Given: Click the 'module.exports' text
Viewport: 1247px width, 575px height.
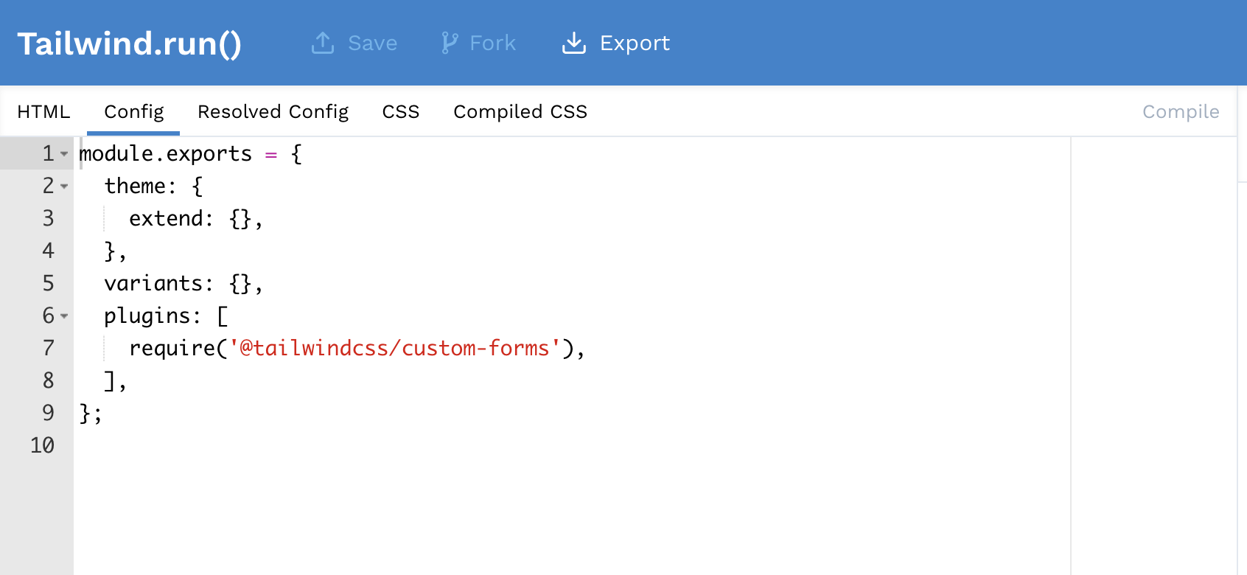Looking at the screenshot, I should [166, 153].
